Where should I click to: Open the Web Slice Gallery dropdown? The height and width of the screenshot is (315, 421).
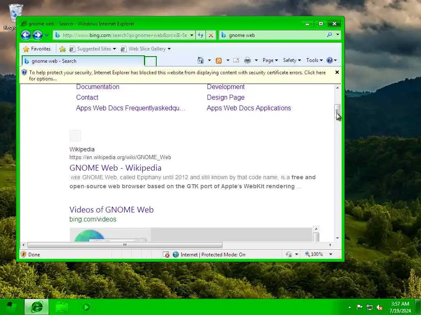click(x=146, y=49)
